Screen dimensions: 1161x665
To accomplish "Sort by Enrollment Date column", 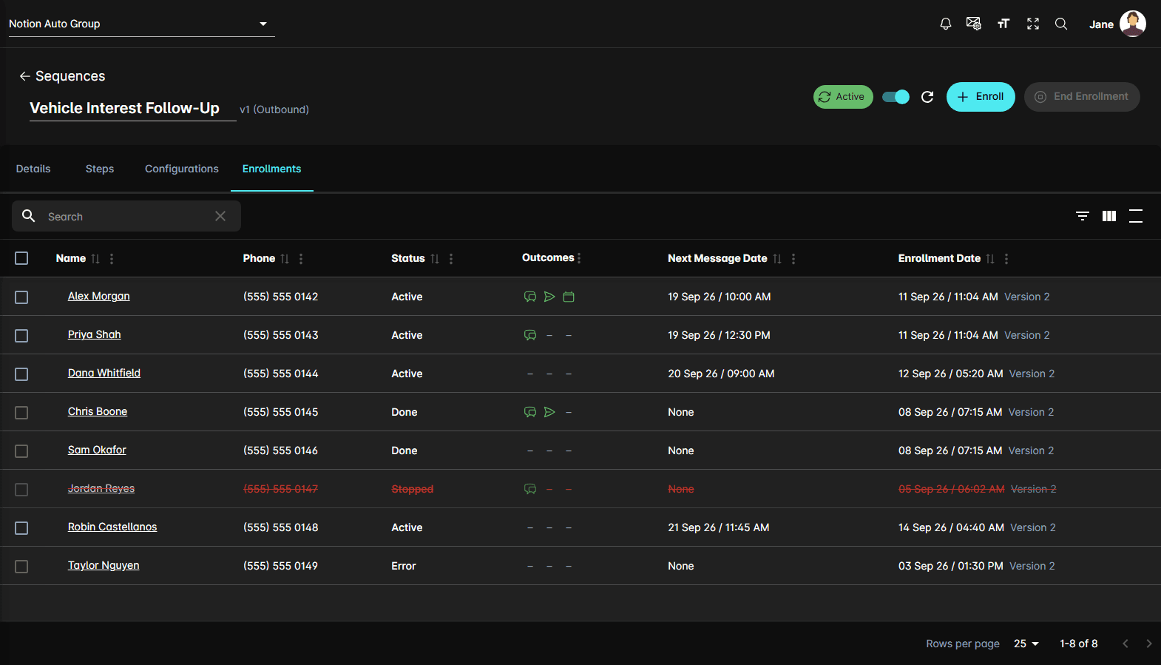I will click(990, 259).
